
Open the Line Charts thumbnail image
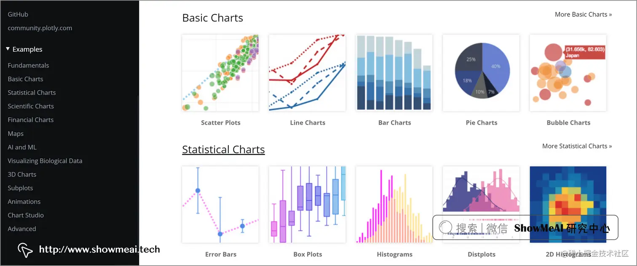pos(308,73)
